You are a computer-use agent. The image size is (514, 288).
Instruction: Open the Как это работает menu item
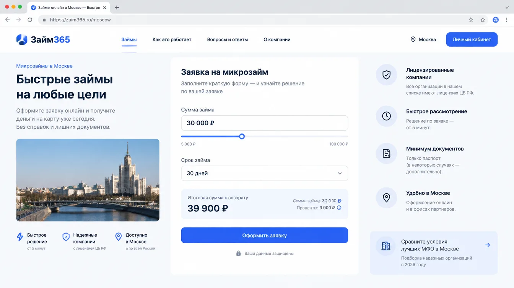click(x=172, y=39)
